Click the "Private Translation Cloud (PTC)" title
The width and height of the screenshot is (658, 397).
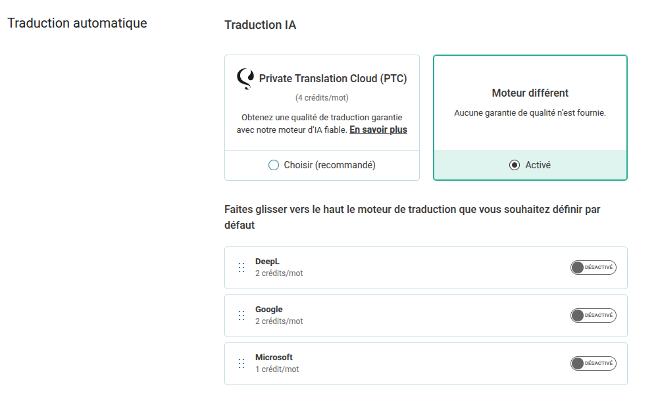333,79
